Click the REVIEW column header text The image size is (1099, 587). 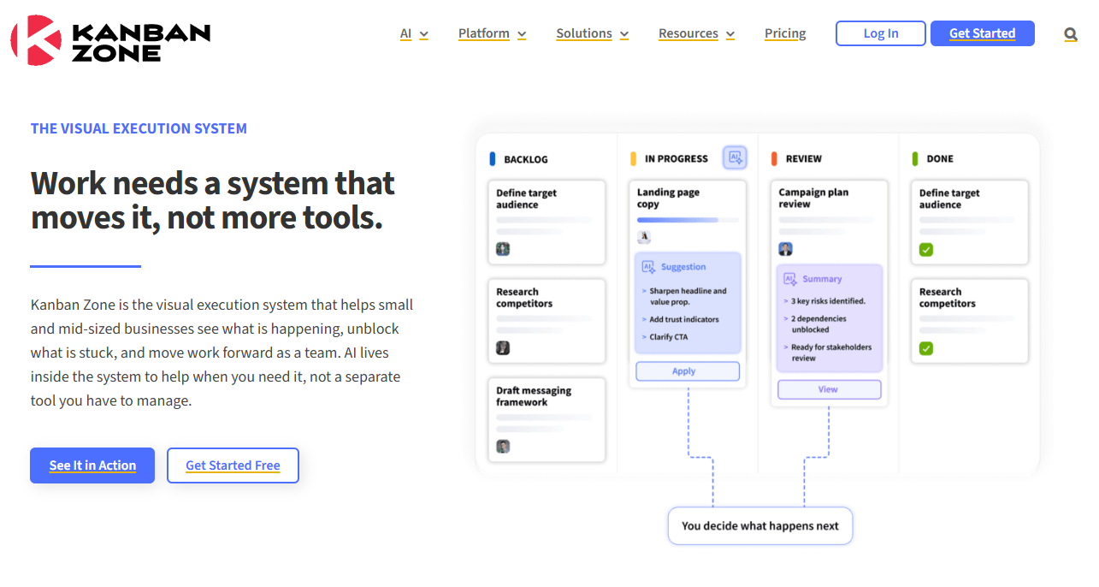(804, 159)
